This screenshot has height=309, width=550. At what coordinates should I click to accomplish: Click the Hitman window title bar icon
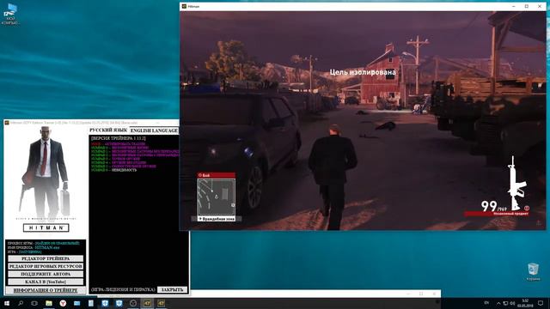[x=184, y=6]
